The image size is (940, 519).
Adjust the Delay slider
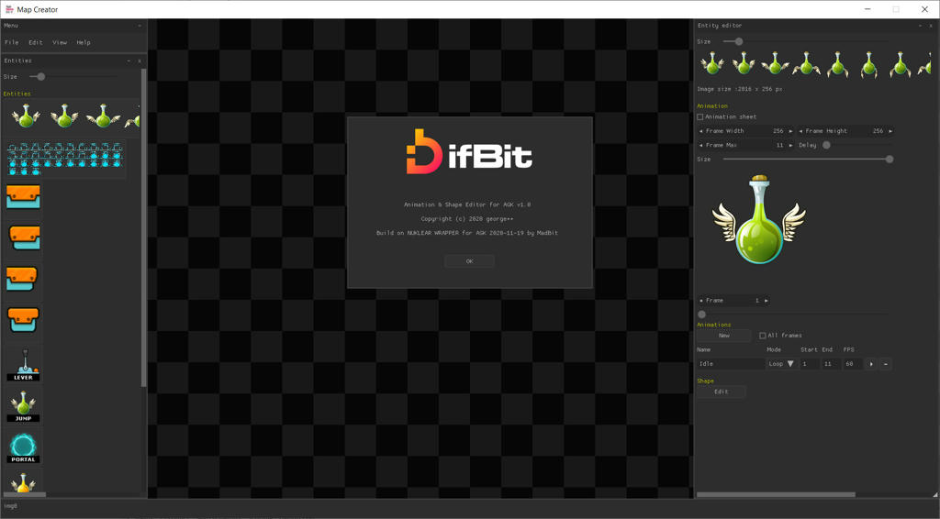[827, 146]
